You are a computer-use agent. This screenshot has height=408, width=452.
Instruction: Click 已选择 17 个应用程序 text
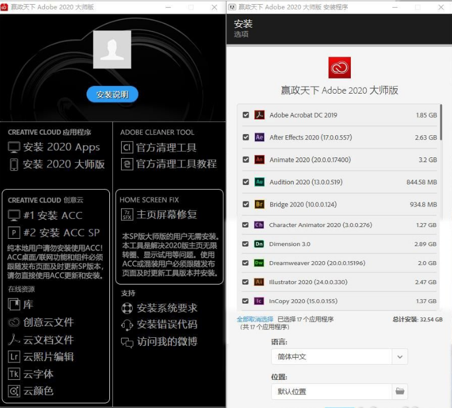click(x=305, y=319)
